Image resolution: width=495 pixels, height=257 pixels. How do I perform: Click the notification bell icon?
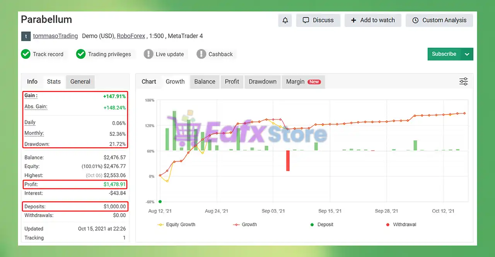(x=285, y=20)
